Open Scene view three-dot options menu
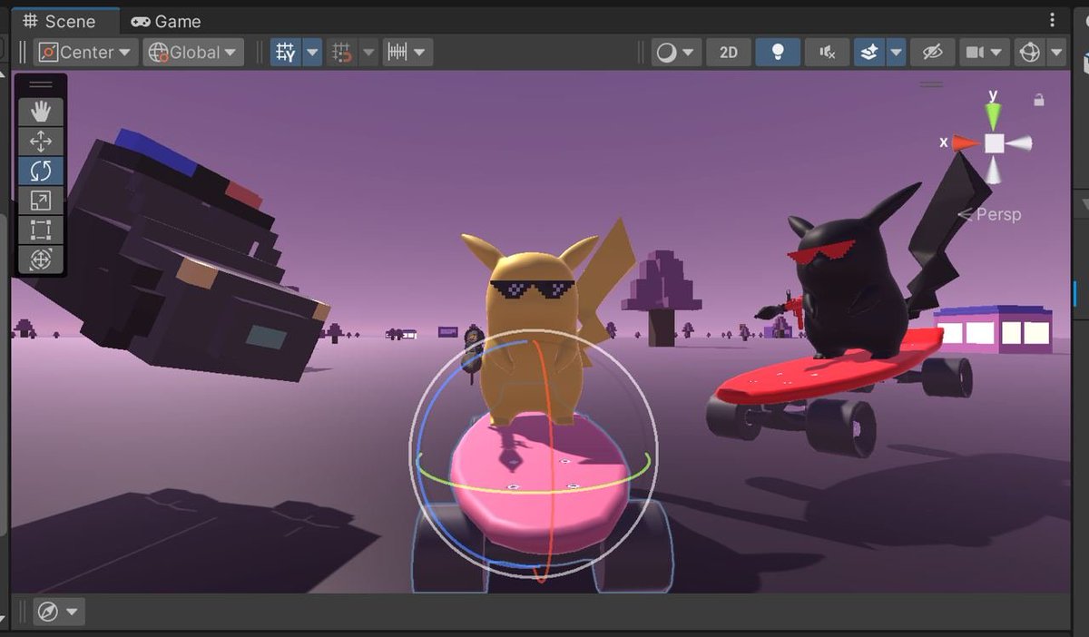 [x=1052, y=20]
